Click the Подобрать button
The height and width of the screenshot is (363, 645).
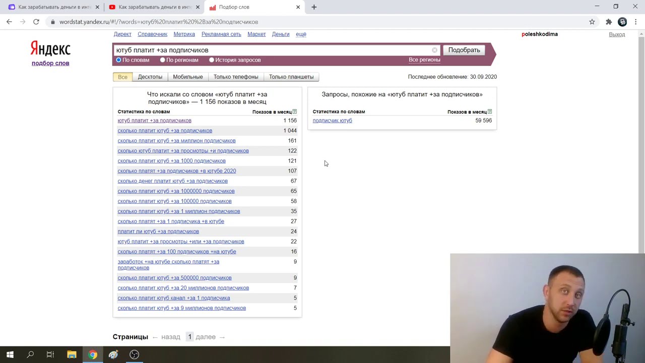pyautogui.click(x=464, y=50)
